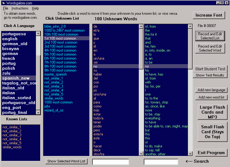Open the File menu

(x=6, y=8)
